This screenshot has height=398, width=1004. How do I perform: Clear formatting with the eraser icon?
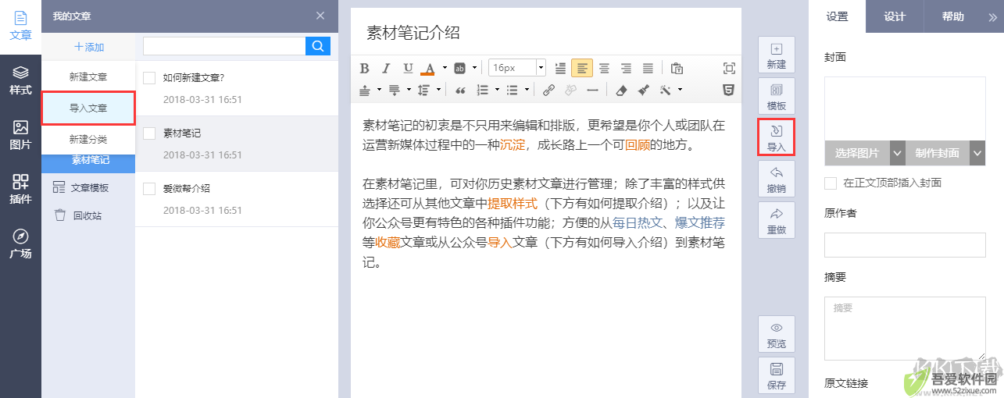coord(621,90)
